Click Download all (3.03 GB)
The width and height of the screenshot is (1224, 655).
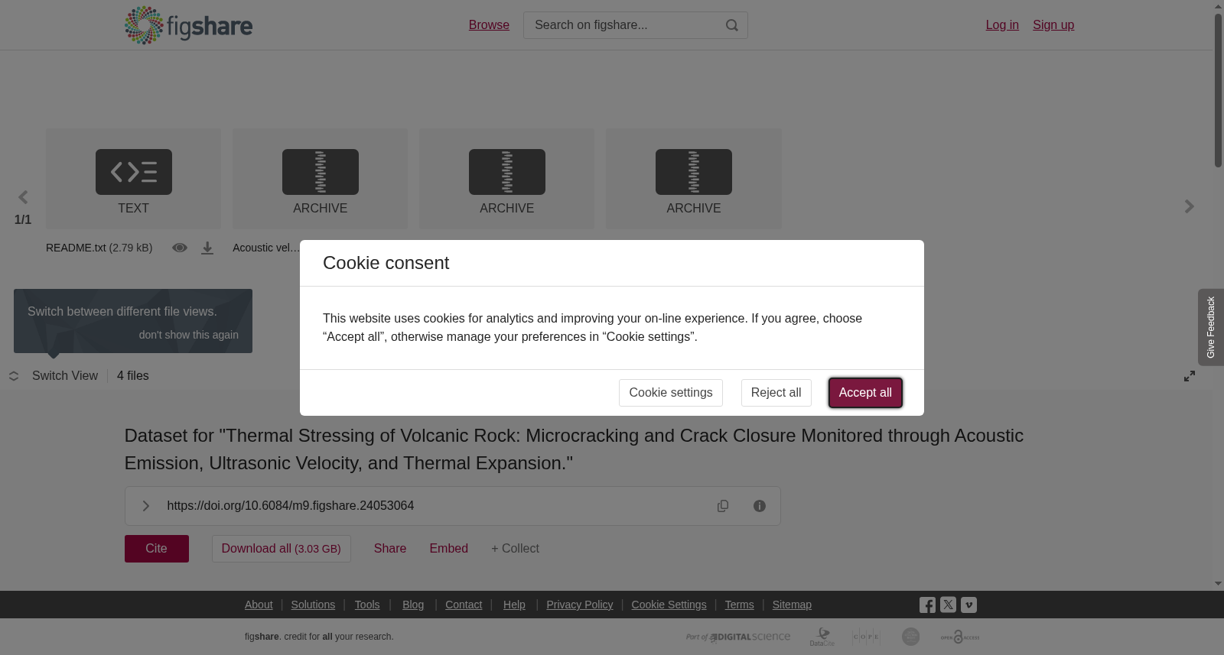(282, 549)
